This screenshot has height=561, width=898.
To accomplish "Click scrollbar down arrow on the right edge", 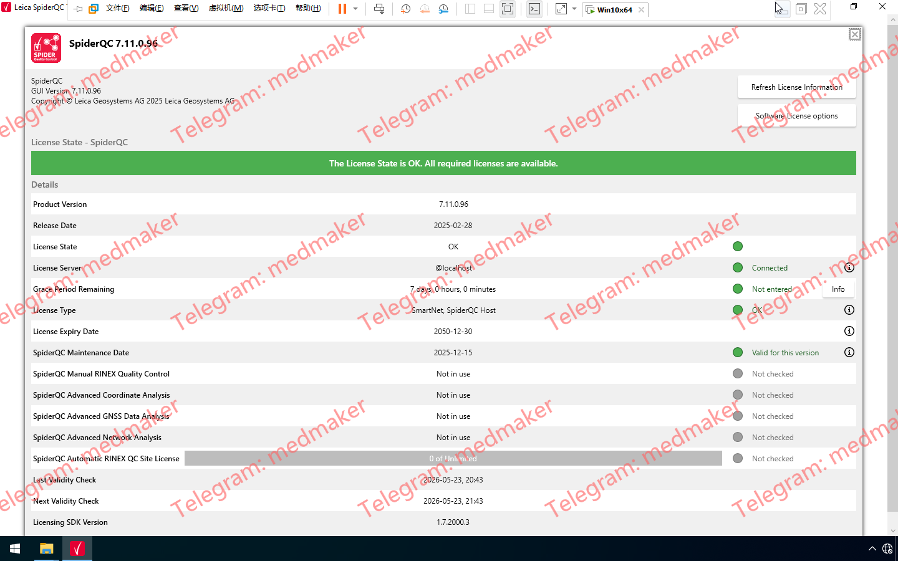I will 892,531.
